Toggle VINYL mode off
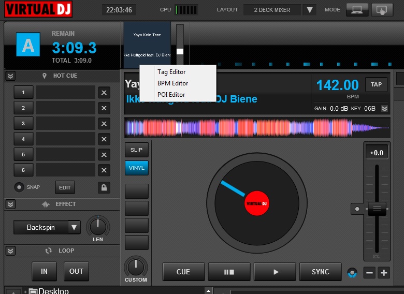The width and height of the screenshot is (404, 294). click(136, 168)
